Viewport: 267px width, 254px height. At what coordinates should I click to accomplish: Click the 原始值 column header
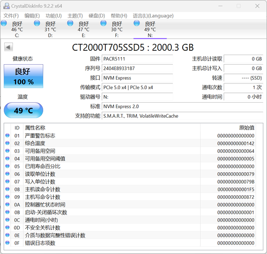pyautogui.click(x=247, y=128)
